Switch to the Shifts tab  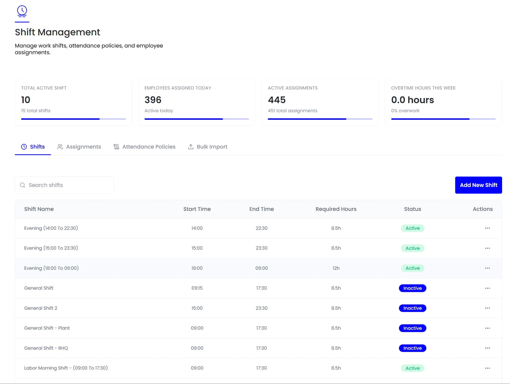pyautogui.click(x=33, y=147)
